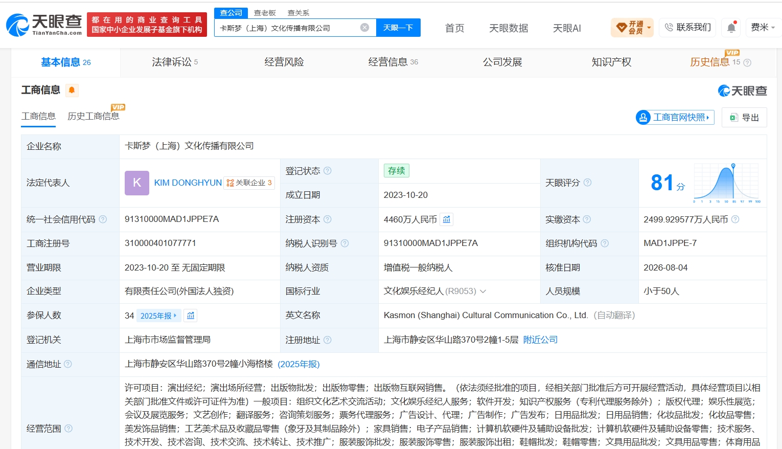Switch to the 查老板 search tab
782x449 pixels.
[265, 13]
